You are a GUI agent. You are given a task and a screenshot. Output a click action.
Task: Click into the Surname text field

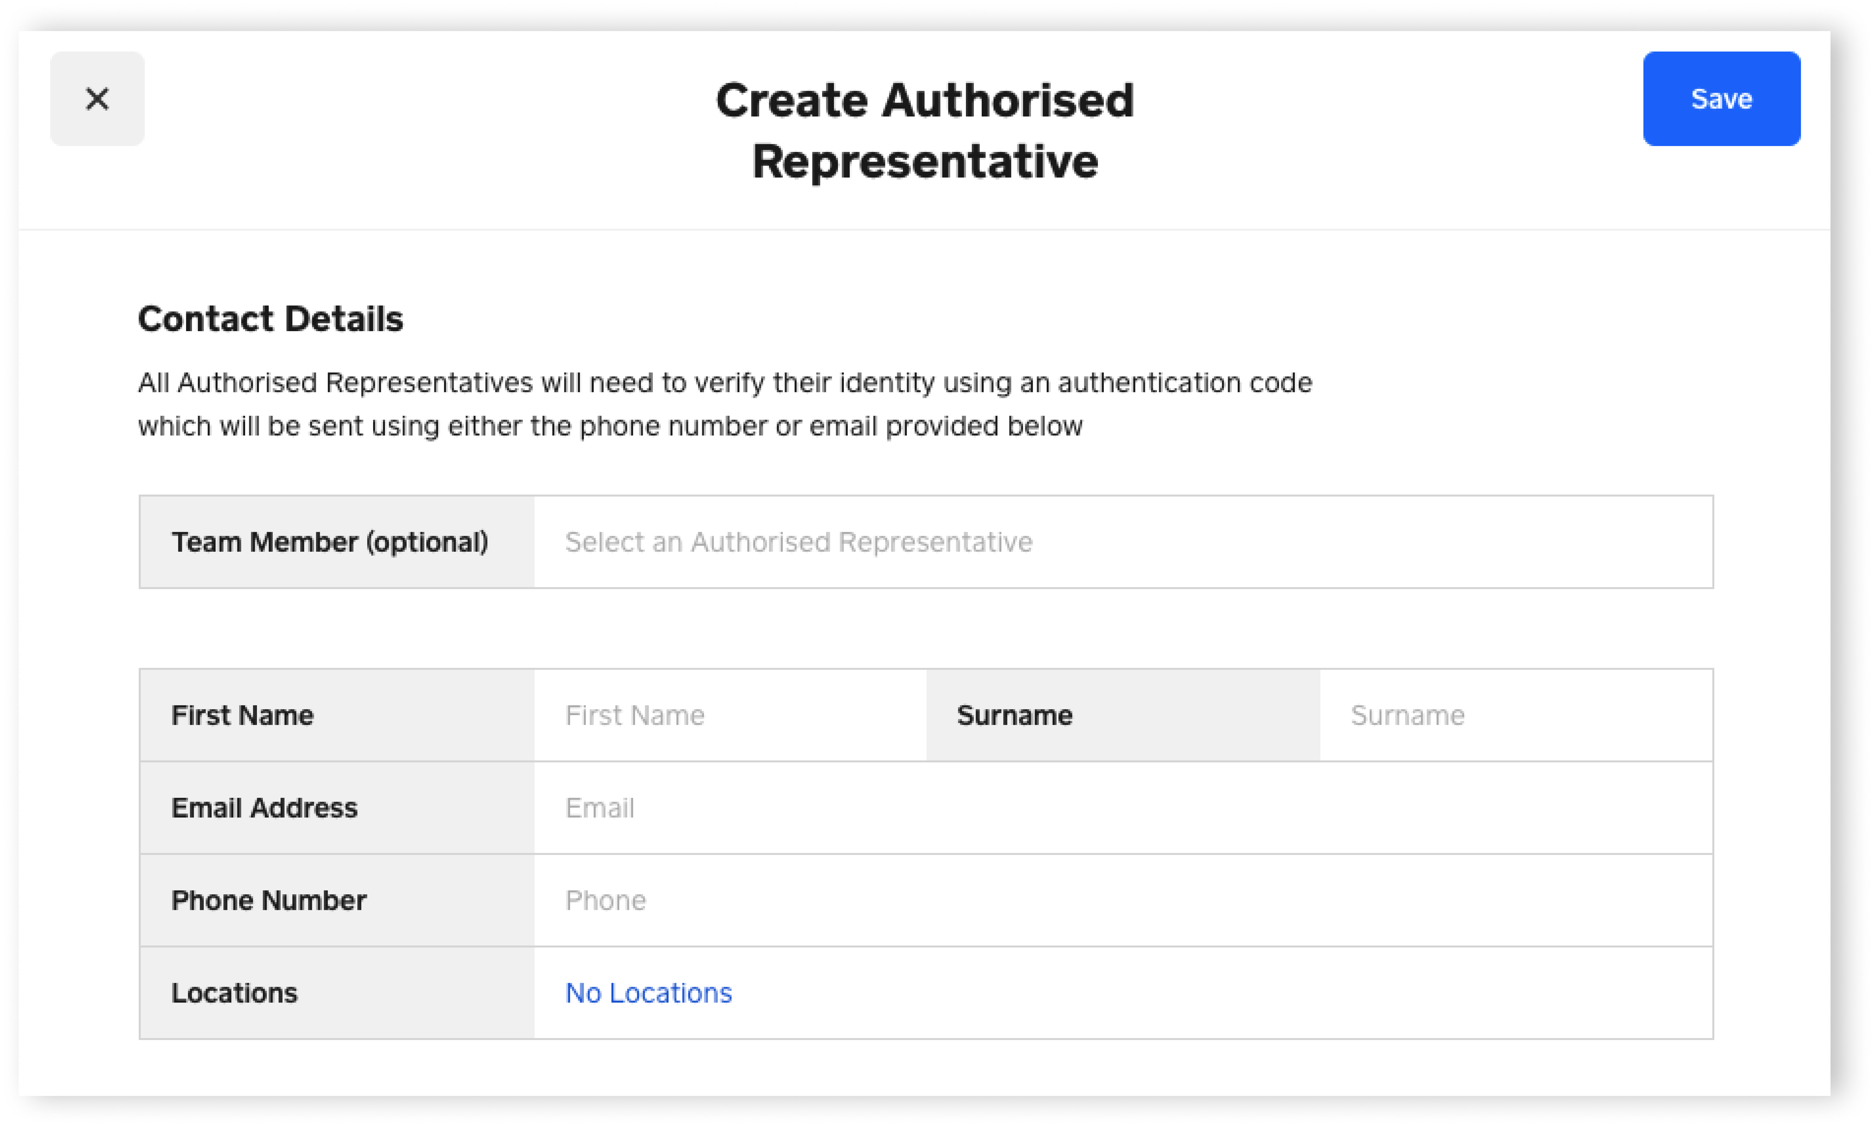click(x=1515, y=715)
